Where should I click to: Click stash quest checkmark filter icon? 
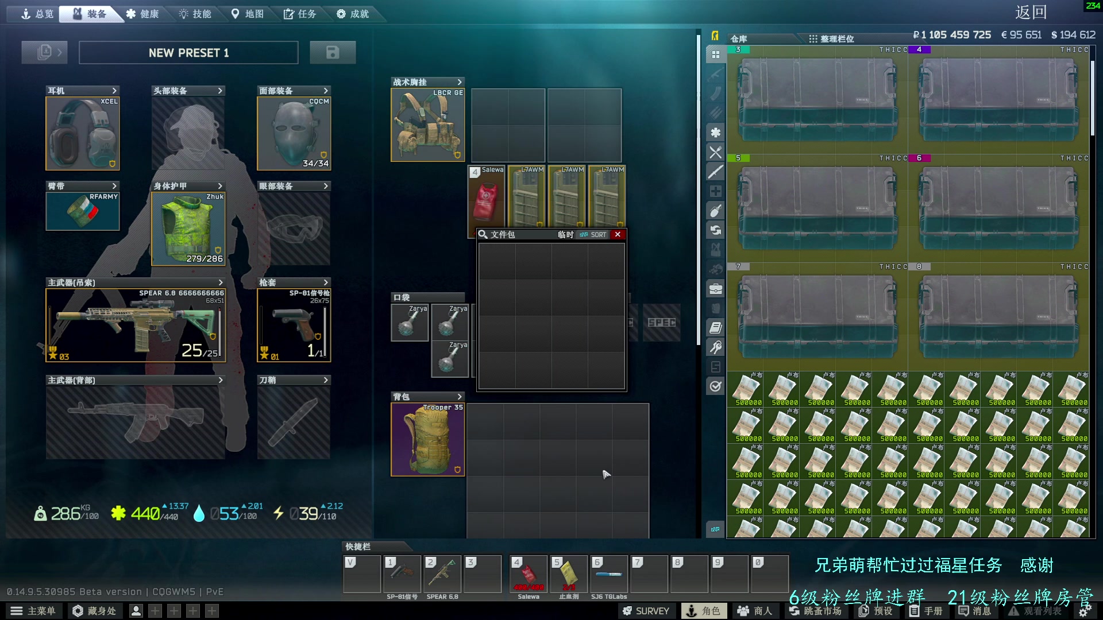click(x=715, y=386)
